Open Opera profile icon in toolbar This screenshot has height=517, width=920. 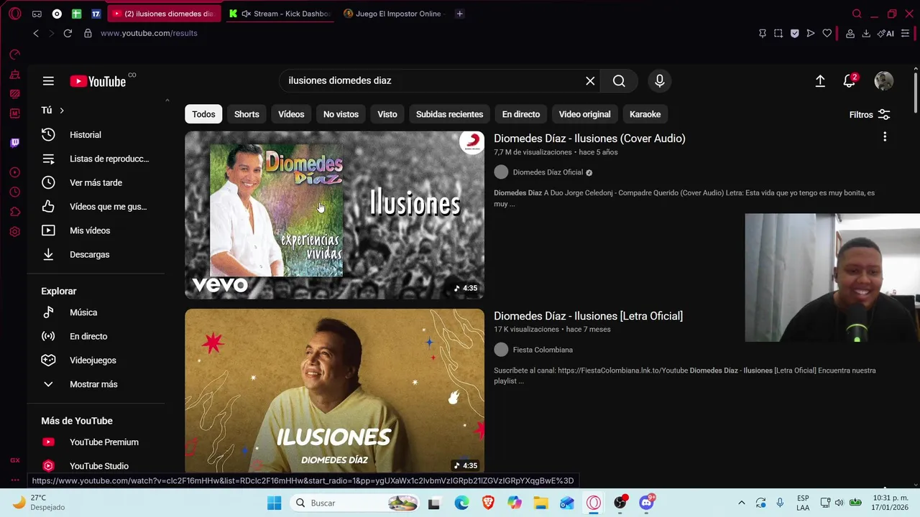850,33
